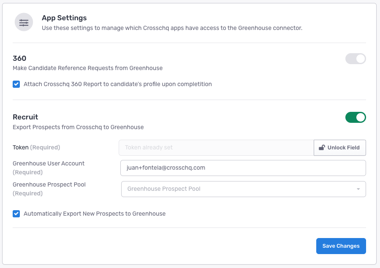380x268 pixels.
Task: Click the Token already set field
Action: pos(216,148)
